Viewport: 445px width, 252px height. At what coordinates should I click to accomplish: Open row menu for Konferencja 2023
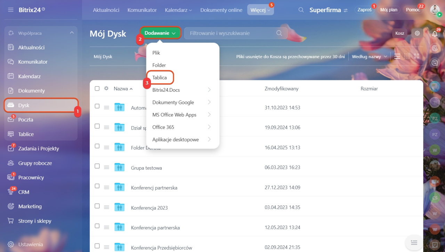point(107,208)
